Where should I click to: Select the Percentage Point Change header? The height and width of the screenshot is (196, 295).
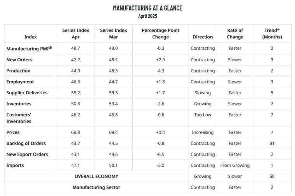click(x=160, y=33)
